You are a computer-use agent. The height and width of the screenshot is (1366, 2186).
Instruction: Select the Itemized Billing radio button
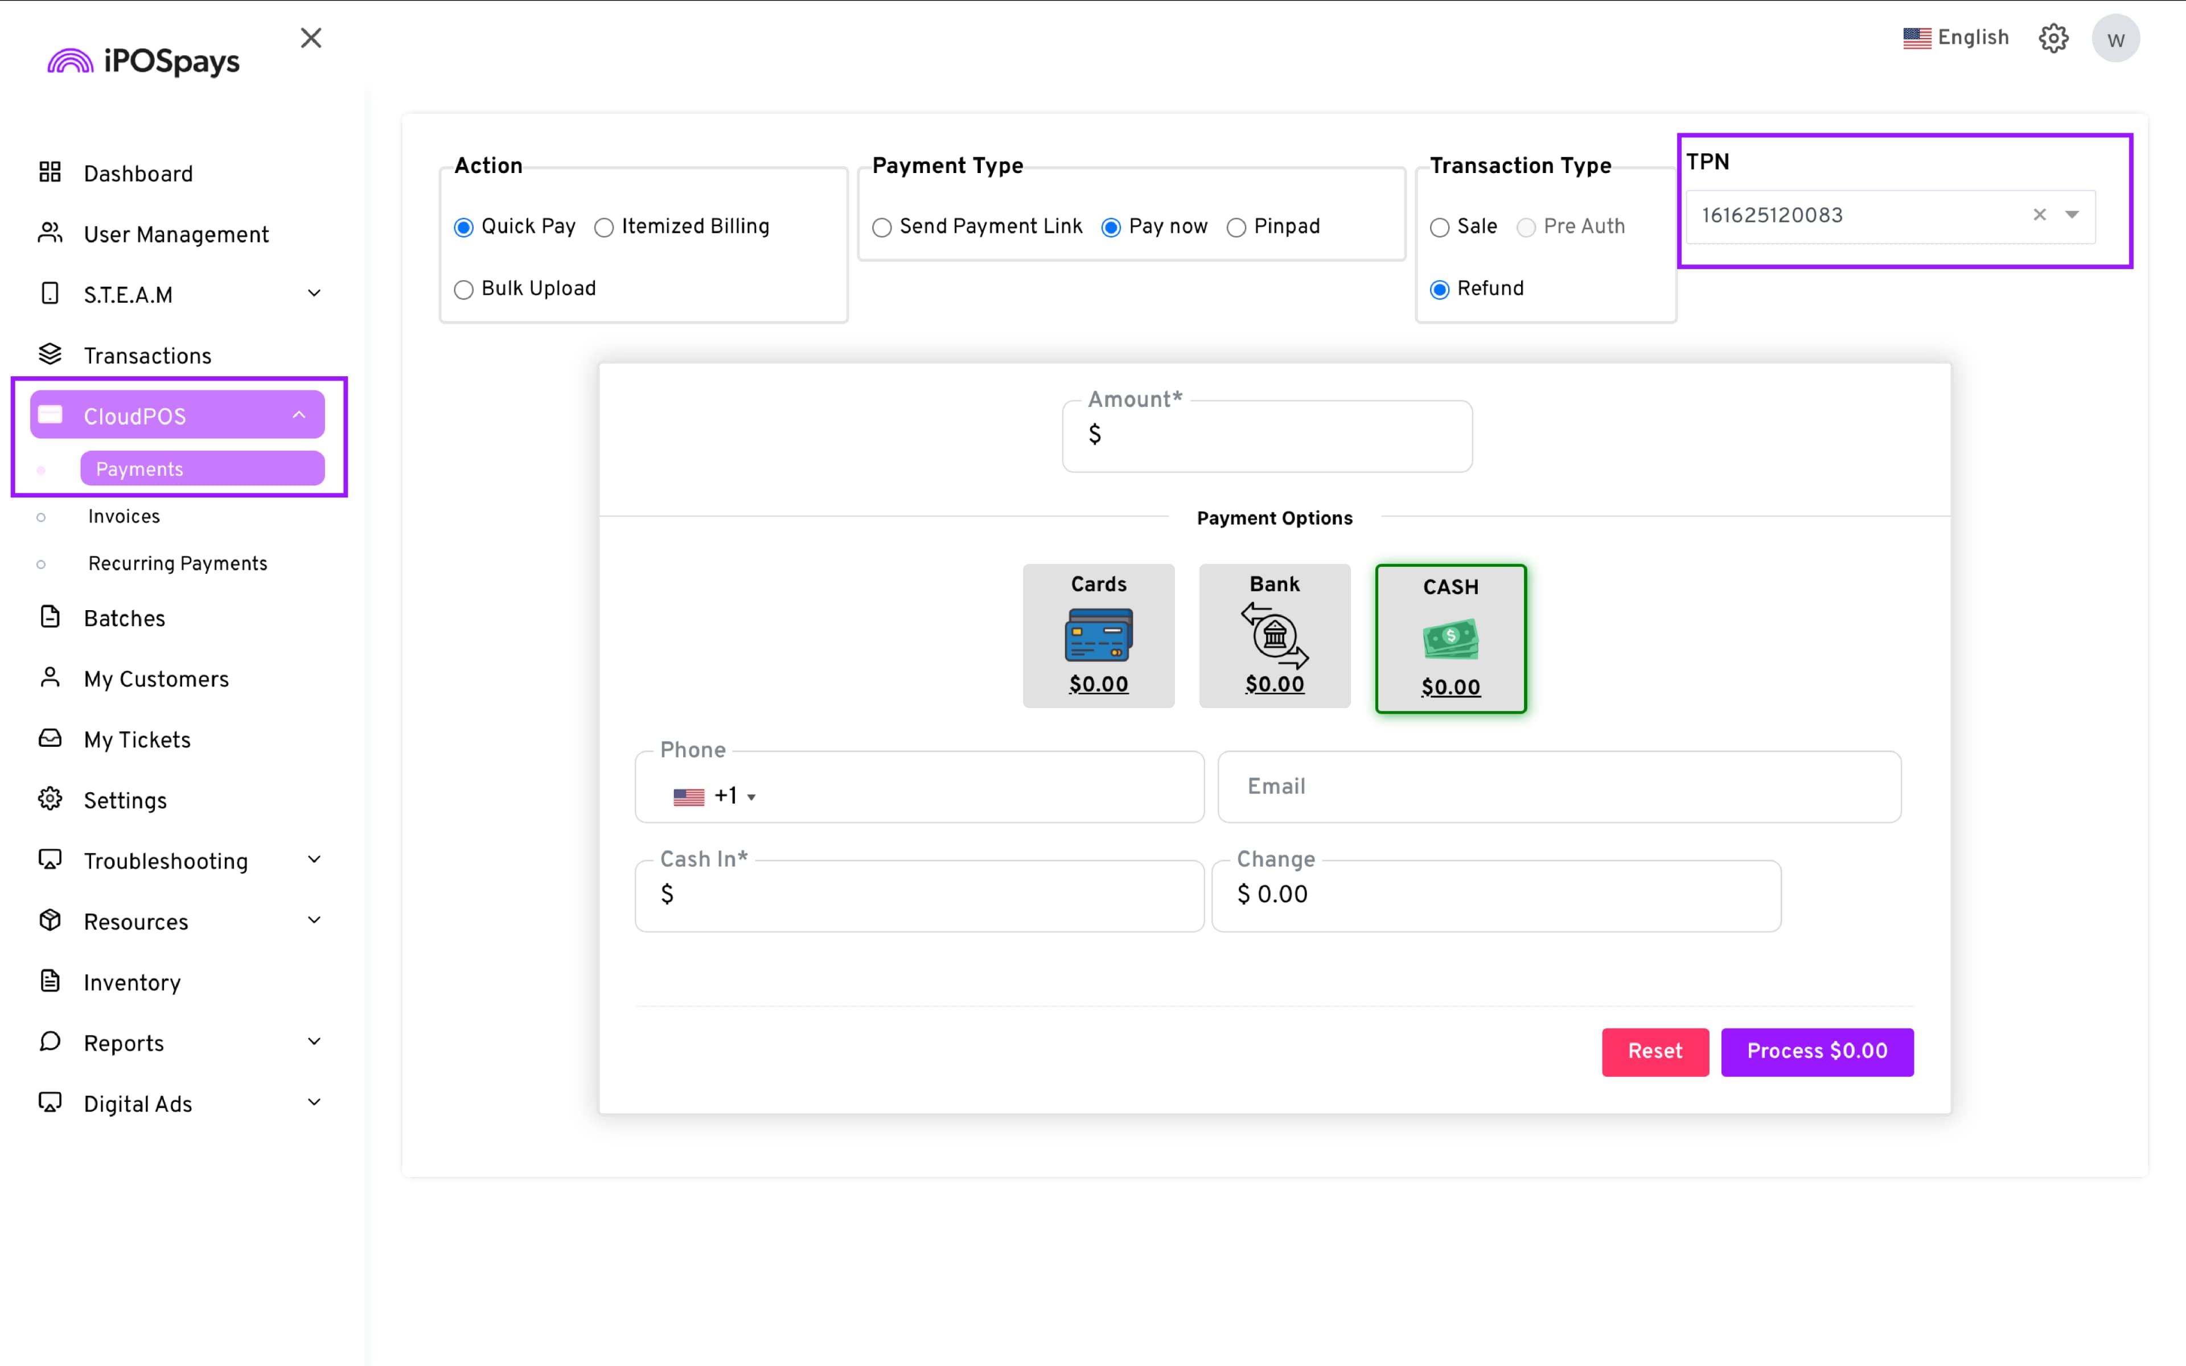[x=605, y=228]
